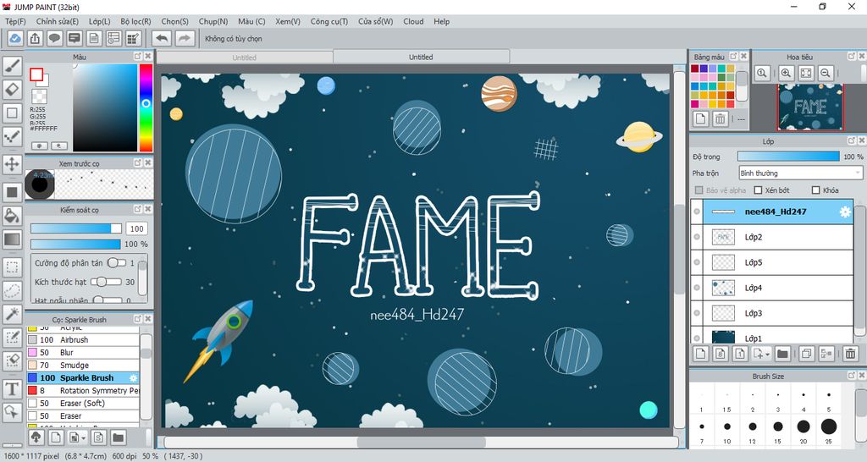Click the Redo arrow button
The width and height of the screenshot is (867, 462).
185,39
